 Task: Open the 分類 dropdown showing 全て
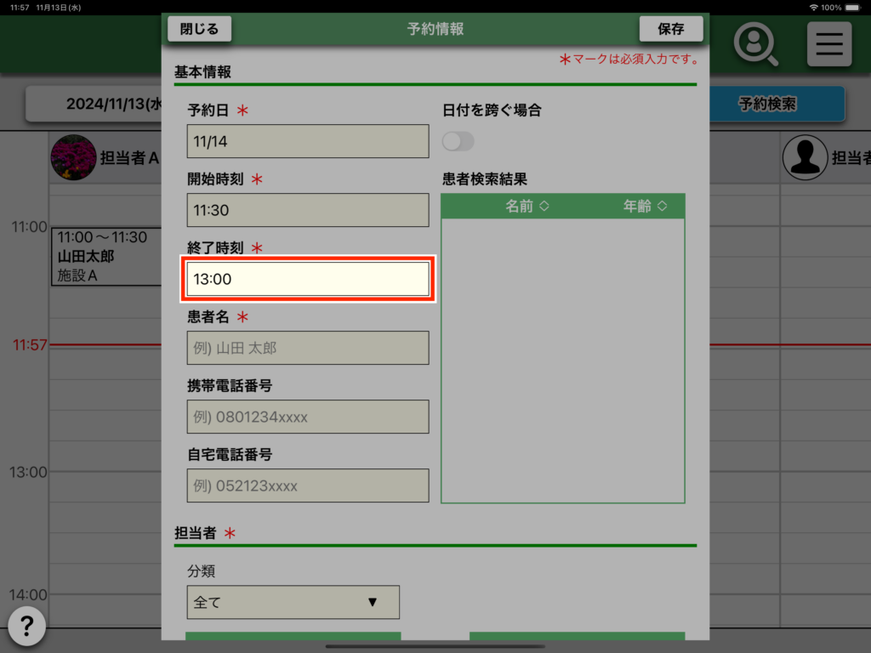pos(293,602)
